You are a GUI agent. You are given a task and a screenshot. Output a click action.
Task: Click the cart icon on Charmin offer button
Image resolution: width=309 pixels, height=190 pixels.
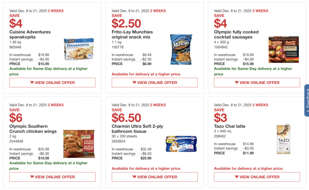click(135, 177)
